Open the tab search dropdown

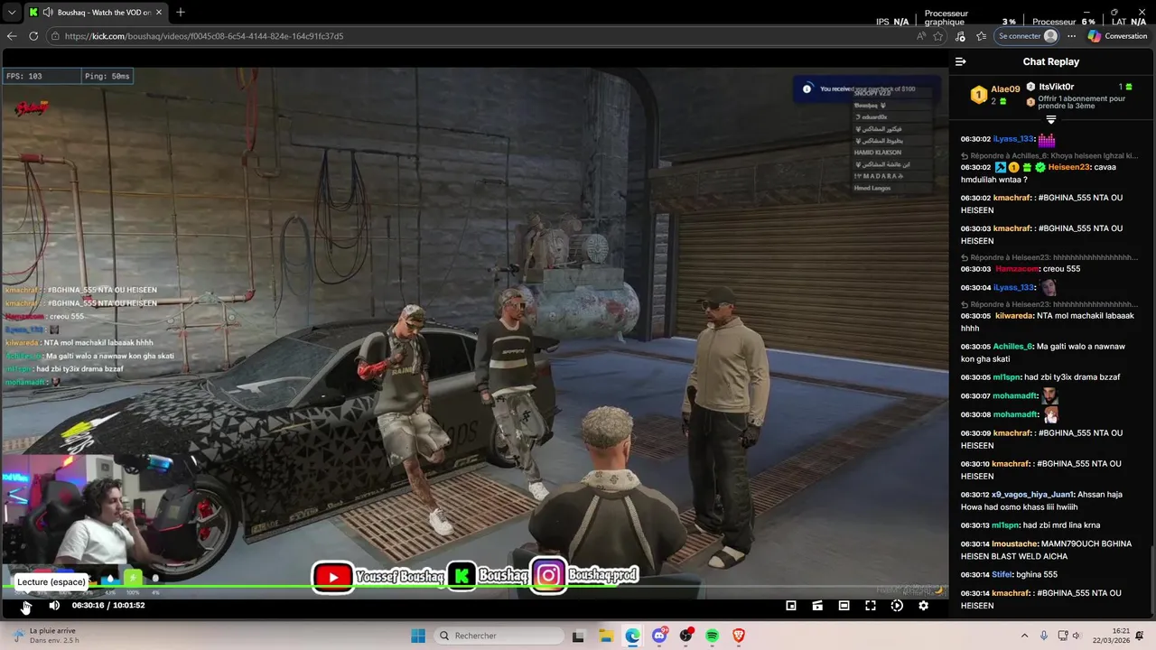pyautogui.click(x=12, y=13)
